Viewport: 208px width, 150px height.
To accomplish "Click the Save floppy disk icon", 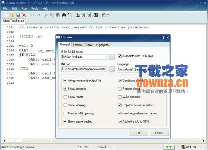I will [18, 15].
